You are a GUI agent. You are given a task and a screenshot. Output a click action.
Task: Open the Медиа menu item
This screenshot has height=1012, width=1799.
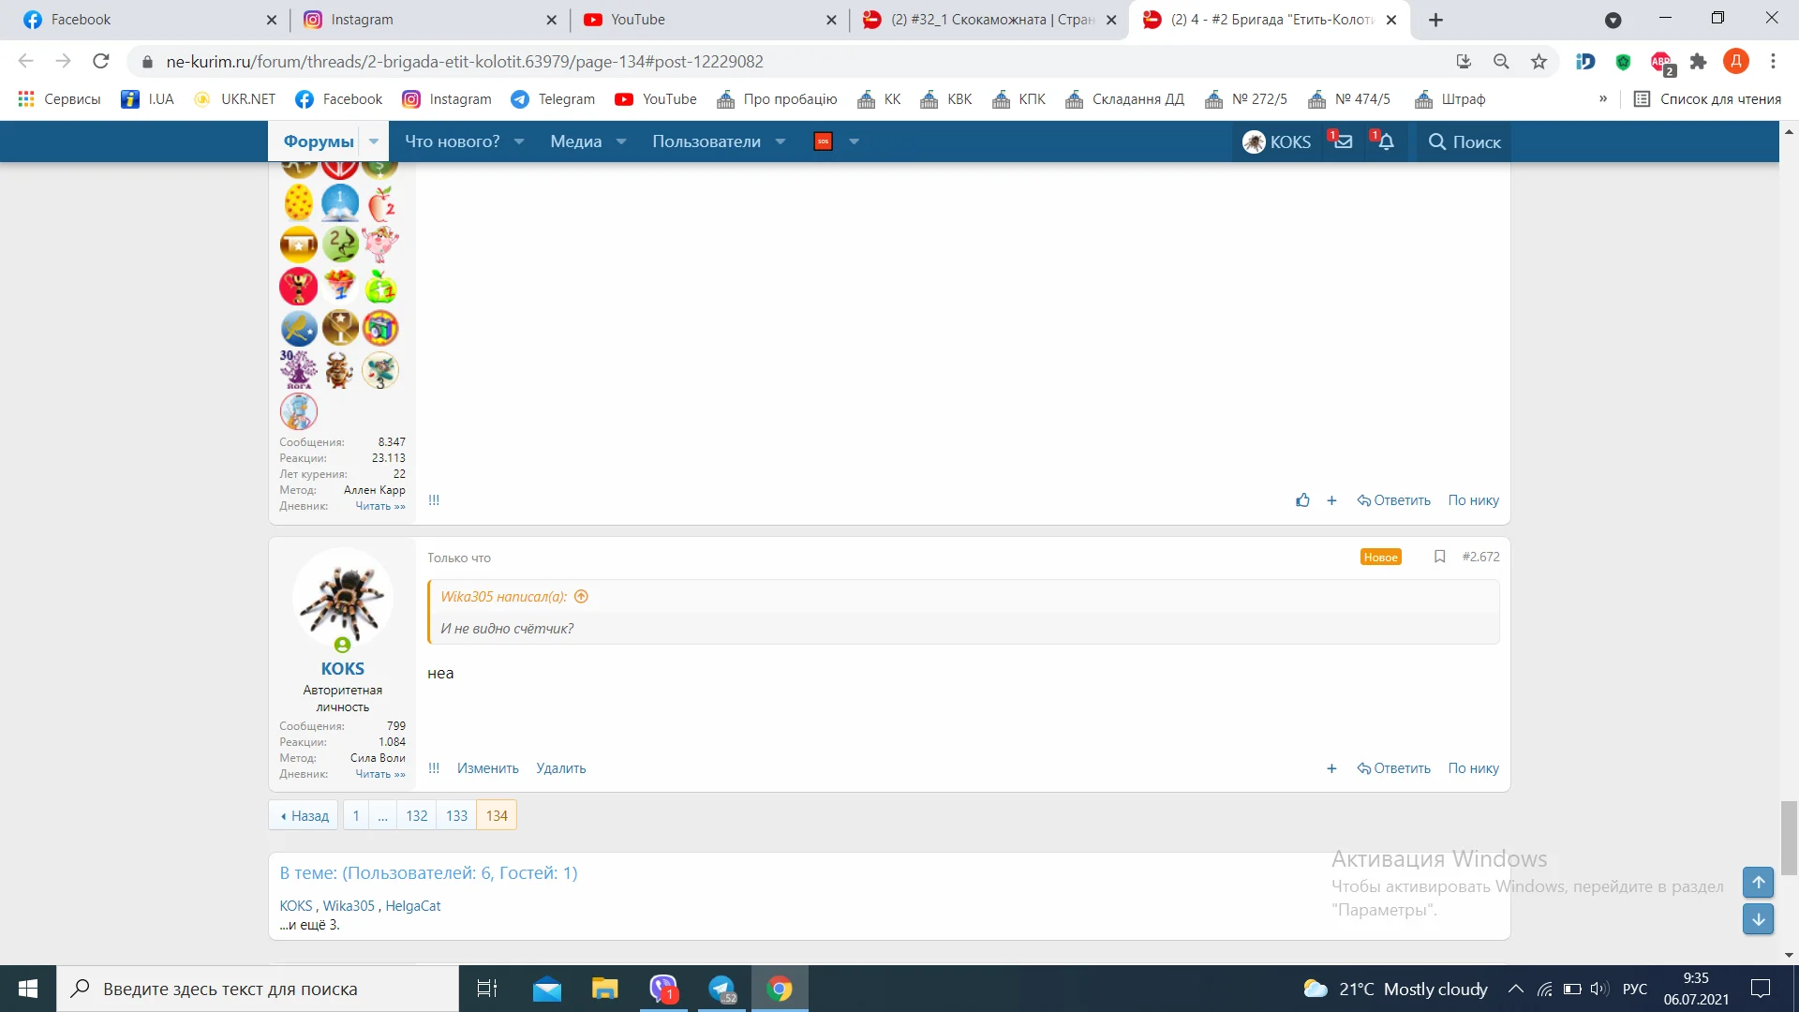coord(575,141)
